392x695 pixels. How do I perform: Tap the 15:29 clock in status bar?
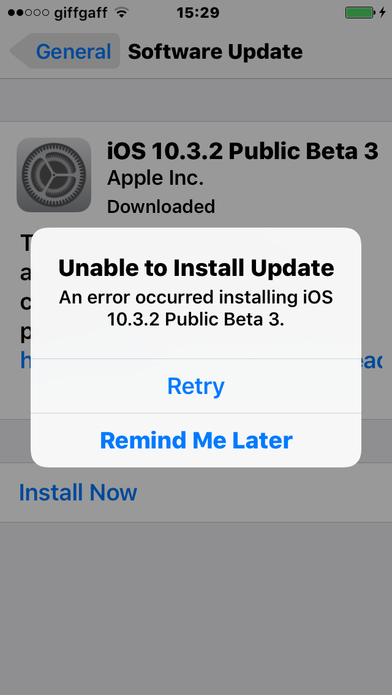(198, 12)
